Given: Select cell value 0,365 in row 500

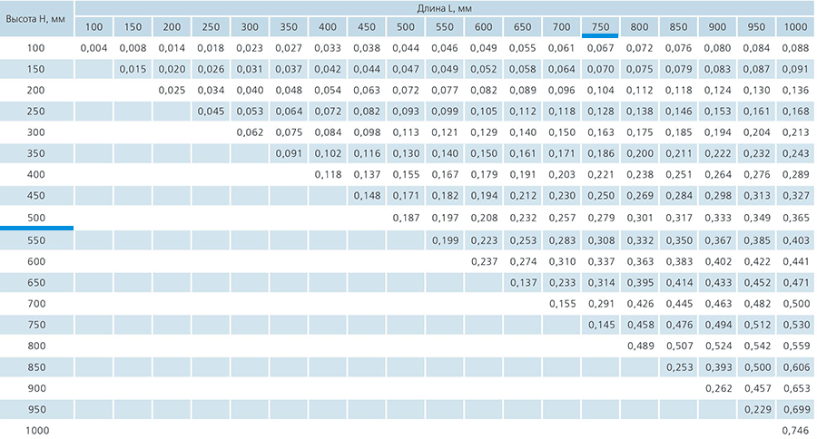Looking at the screenshot, I should tap(795, 218).
